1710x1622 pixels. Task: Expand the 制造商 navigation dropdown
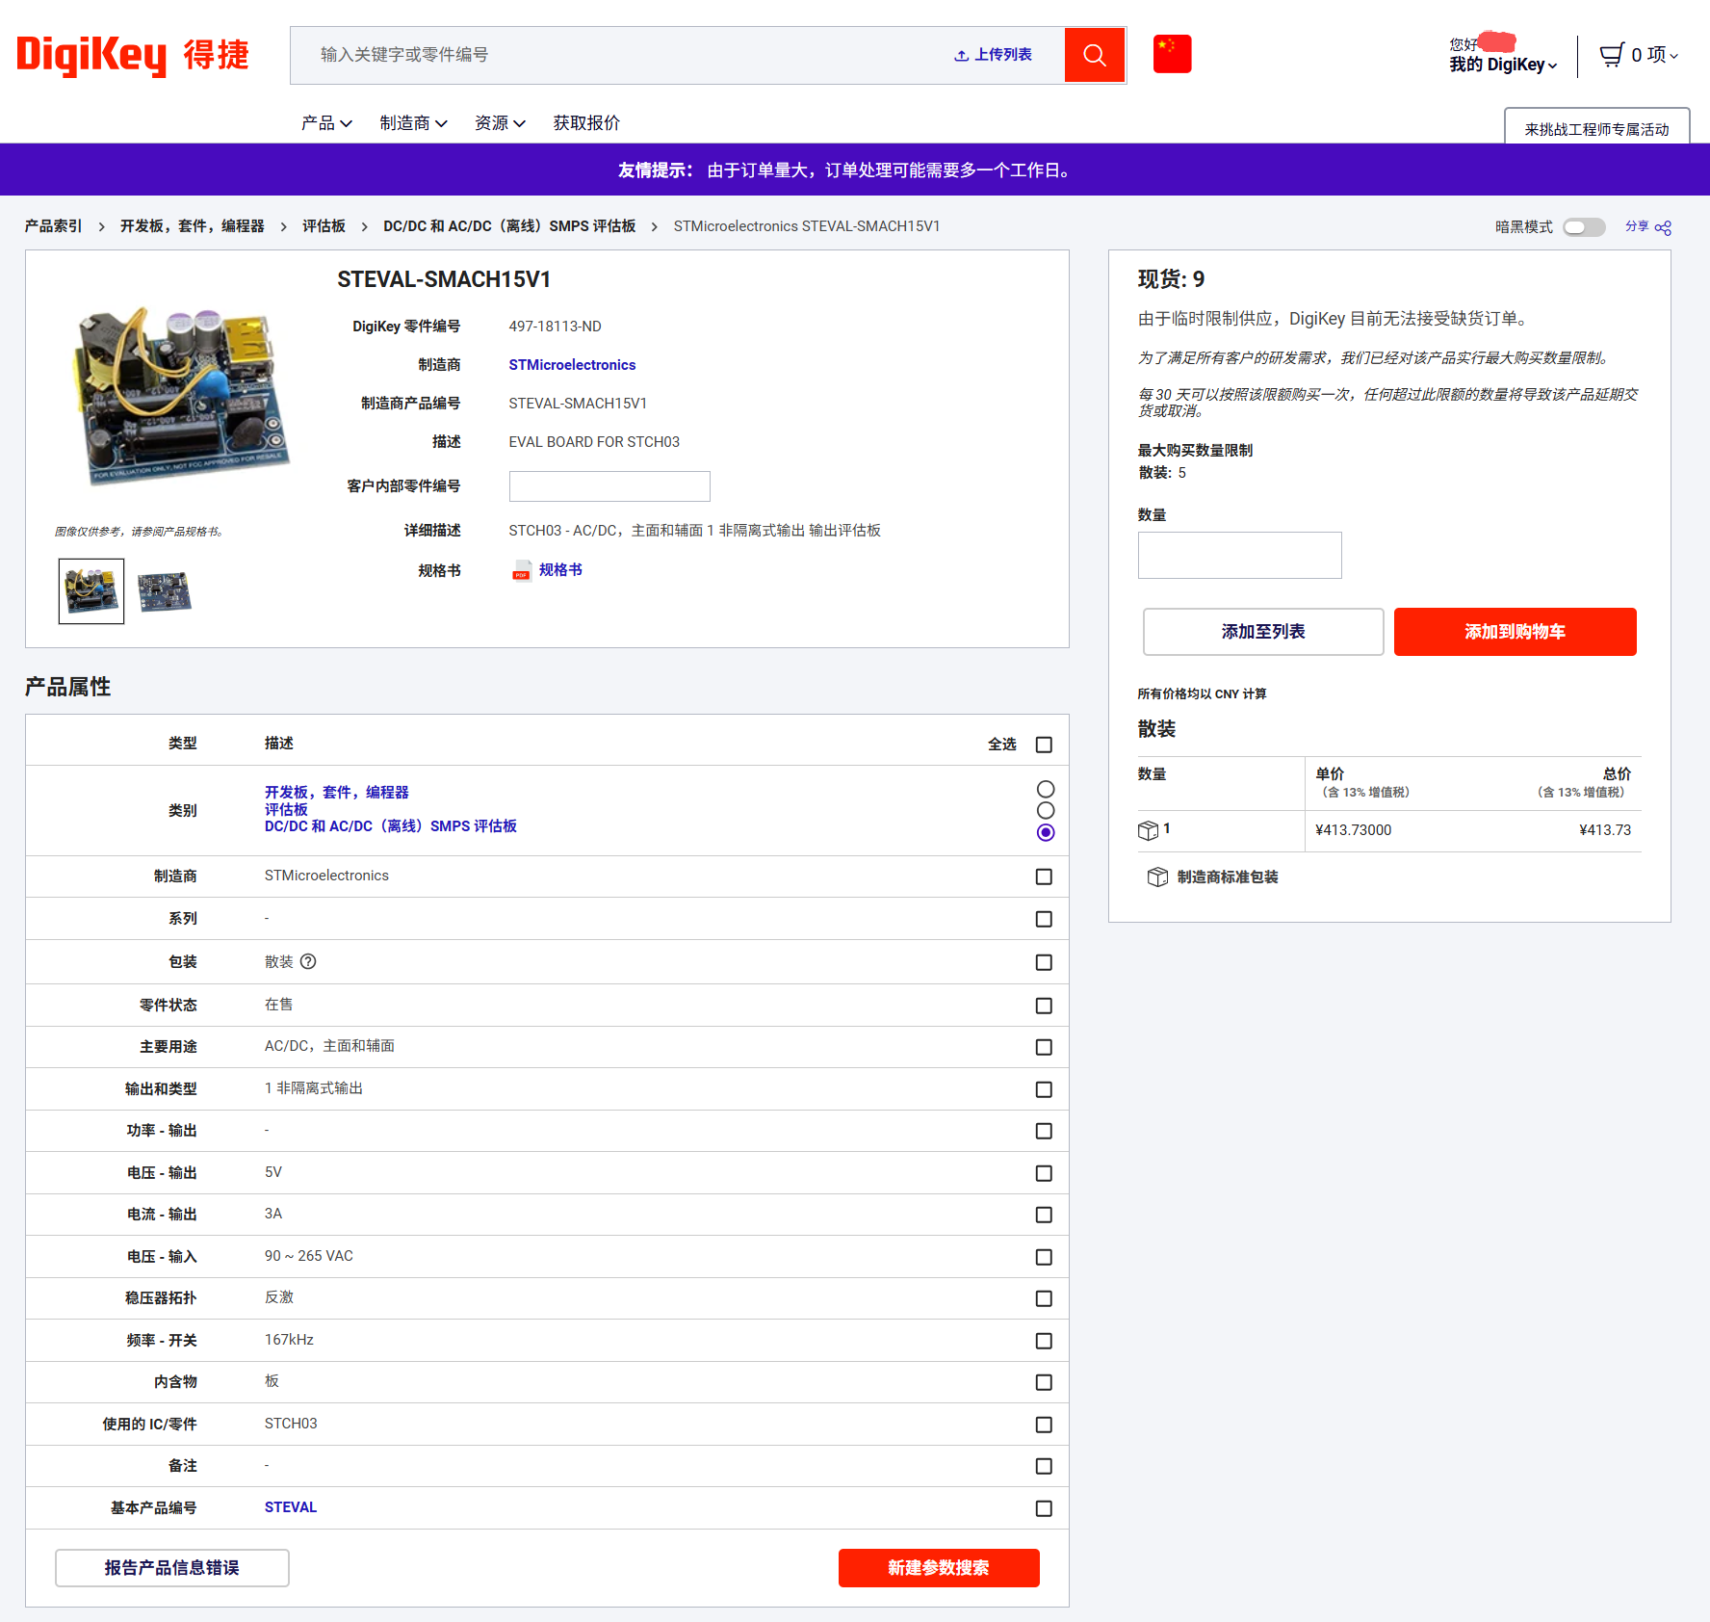[x=414, y=123]
